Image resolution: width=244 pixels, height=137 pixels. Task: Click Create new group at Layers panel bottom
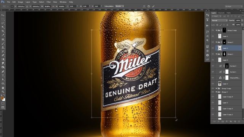[231, 121]
